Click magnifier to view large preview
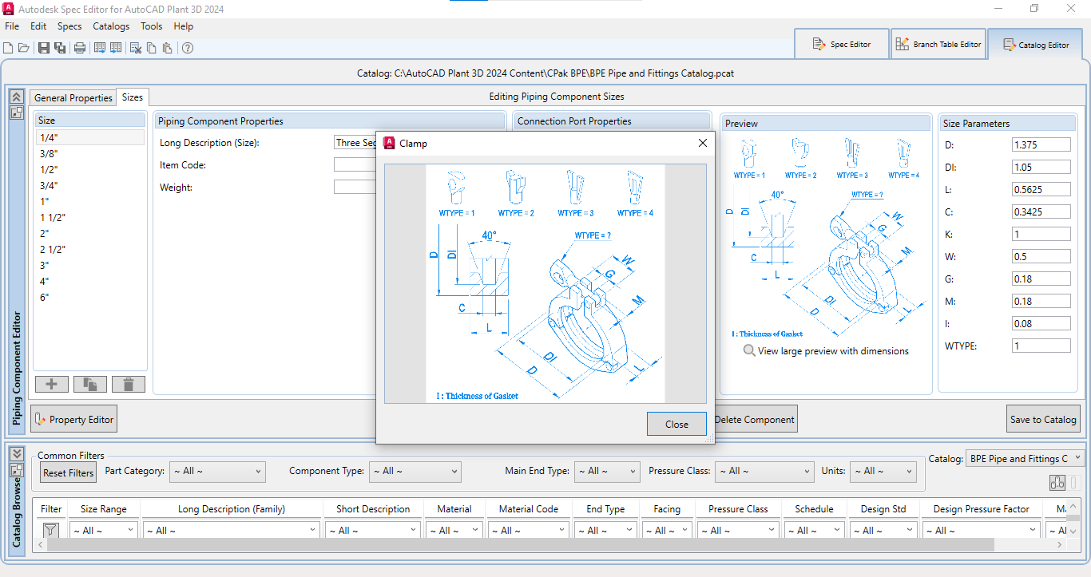1091x577 pixels. (x=749, y=350)
